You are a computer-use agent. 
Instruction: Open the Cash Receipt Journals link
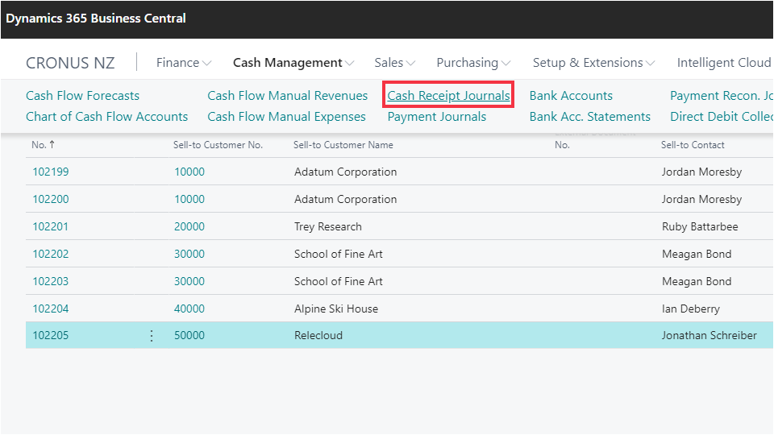(x=448, y=96)
